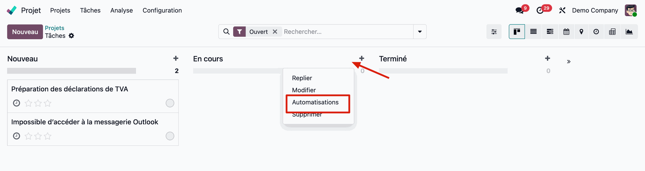645x171 pixels.
Task: Expand the search options dropdown arrow
Action: pos(420,32)
